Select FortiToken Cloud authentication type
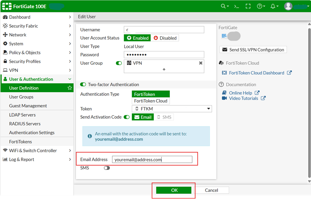 (x=151, y=101)
